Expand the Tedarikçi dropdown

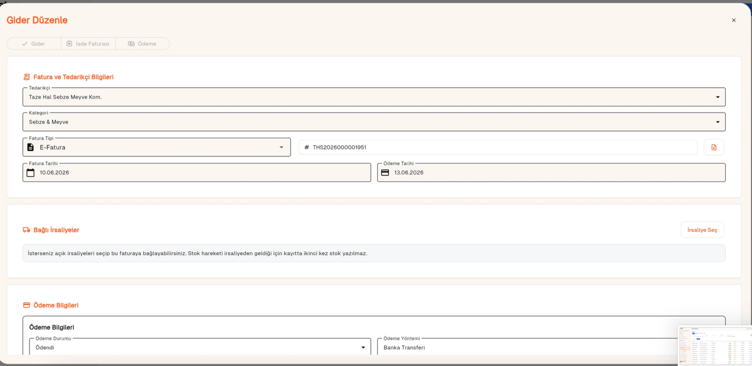pos(374,97)
